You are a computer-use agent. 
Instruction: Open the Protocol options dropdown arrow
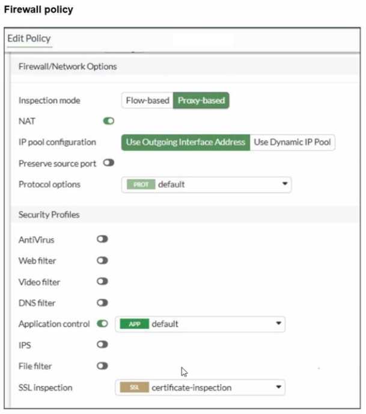click(284, 185)
